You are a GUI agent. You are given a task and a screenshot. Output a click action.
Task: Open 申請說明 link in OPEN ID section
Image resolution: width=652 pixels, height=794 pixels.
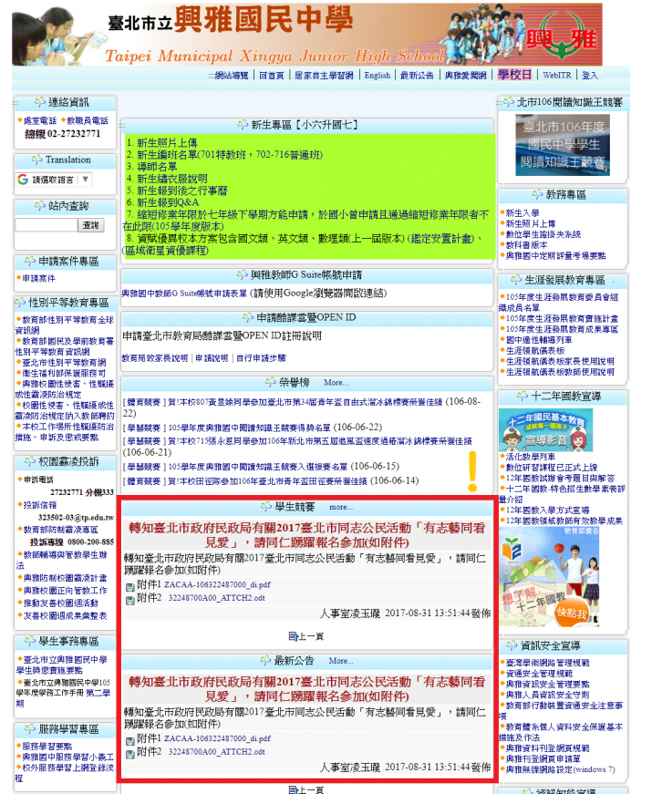212,358
